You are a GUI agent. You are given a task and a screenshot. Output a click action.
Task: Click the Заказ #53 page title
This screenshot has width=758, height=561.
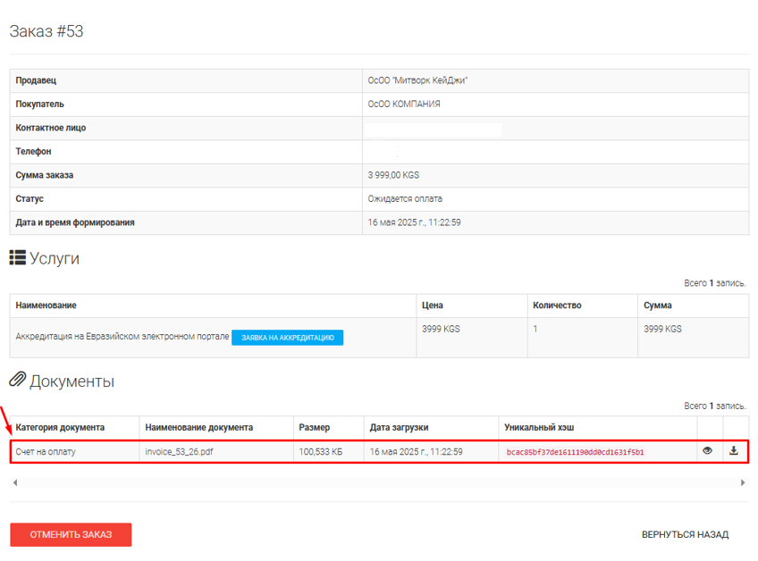(46, 31)
